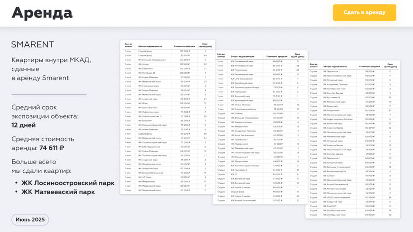The image size is (413, 232).
Task: Click the ЖК Лайнер row
Action: [260, 113]
